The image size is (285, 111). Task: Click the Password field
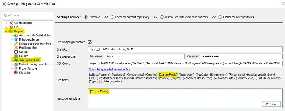point(242,56)
